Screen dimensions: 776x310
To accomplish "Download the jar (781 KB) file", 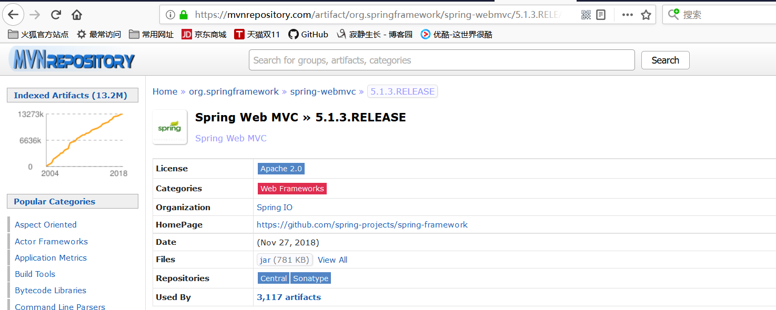I will (x=284, y=260).
